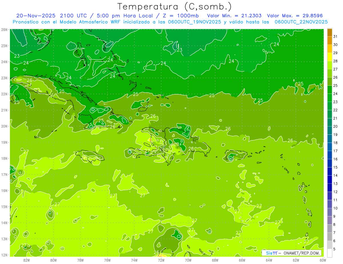Screen dimensions: 343x264
Task: Click legend scale value 30
Action: pos(336,45)
